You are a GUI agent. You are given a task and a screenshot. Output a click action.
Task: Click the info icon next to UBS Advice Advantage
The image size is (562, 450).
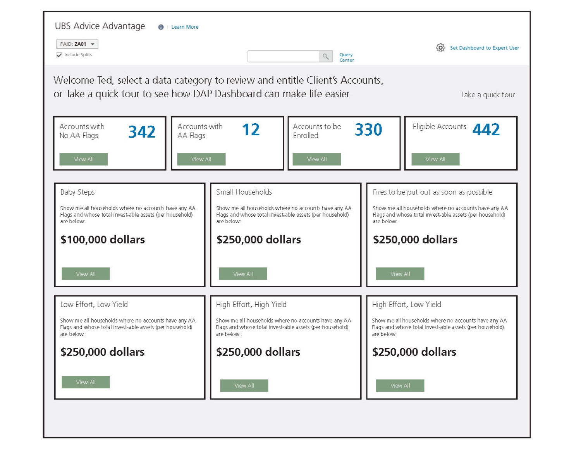pos(161,27)
